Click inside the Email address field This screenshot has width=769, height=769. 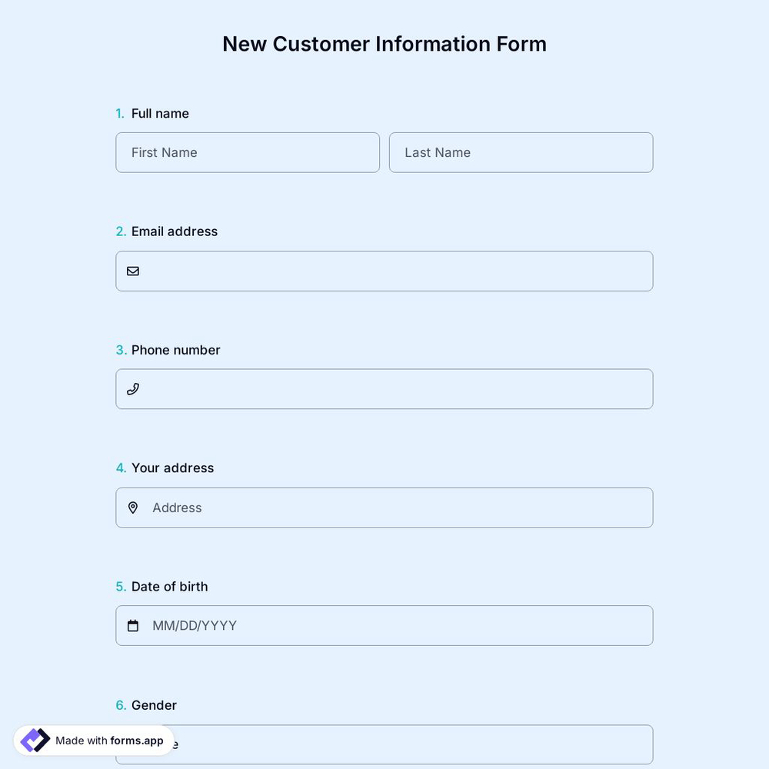tap(384, 271)
